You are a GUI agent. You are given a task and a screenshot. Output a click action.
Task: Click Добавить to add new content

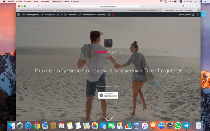[70, 15]
